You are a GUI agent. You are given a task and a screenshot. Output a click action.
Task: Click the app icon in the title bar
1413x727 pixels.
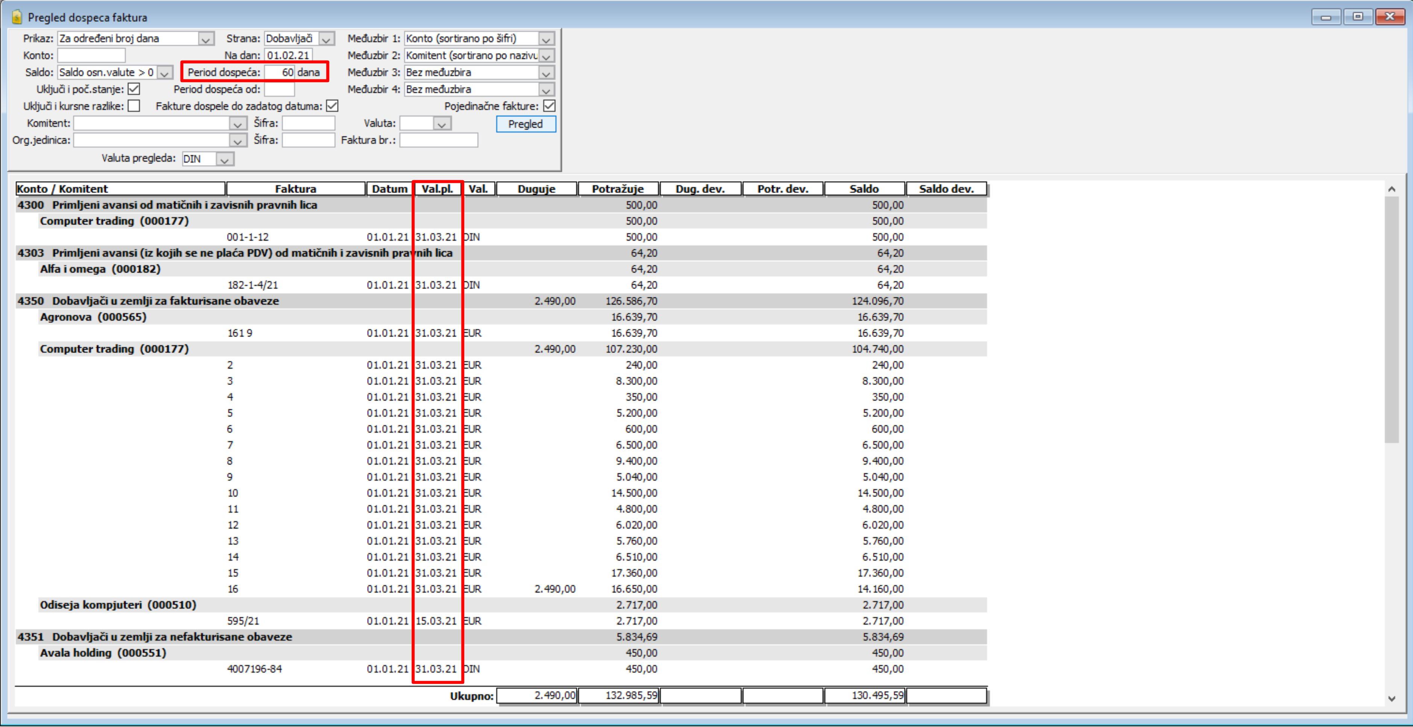pyautogui.click(x=17, y=17)
